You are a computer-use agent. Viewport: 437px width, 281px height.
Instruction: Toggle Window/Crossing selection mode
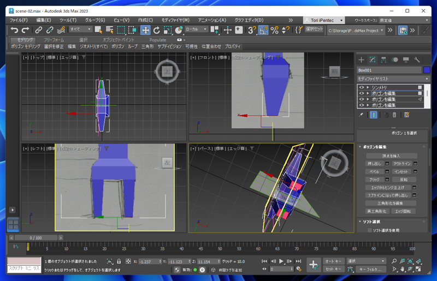132,30
